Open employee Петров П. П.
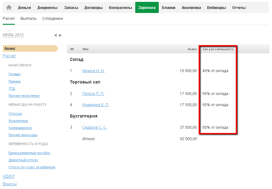This screenshot has width=272, height=189. pos(93,94)
